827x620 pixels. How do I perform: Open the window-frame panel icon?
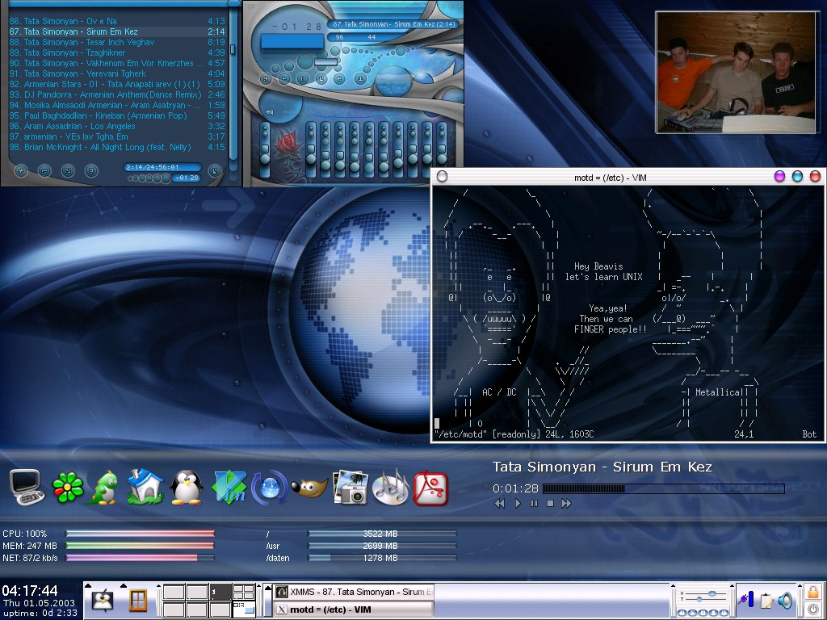point(138,601)
